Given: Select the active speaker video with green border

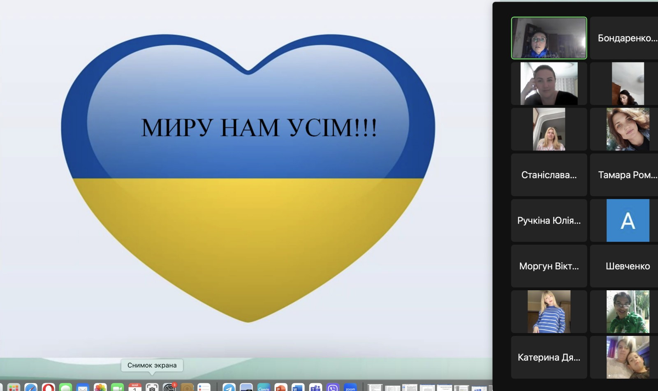Looking at the screenshot, I should point(549,38).
